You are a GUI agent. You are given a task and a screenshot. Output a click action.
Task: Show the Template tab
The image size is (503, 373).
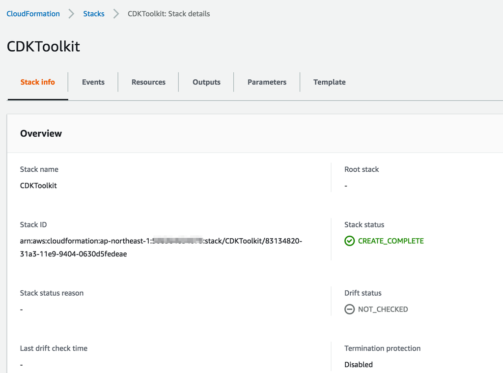point(330,82)
